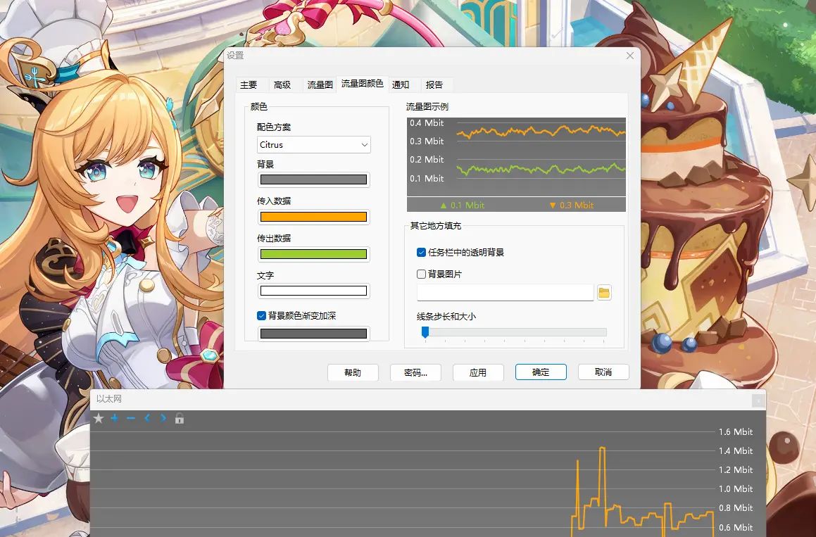Toggle the lock icon in Ethernet window
The width and height of the screenshot is (816, 537).
tap(180, 418)
